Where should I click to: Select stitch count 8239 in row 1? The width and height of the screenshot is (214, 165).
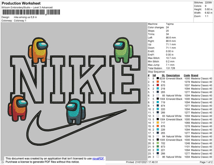click(x=162, y=79)
